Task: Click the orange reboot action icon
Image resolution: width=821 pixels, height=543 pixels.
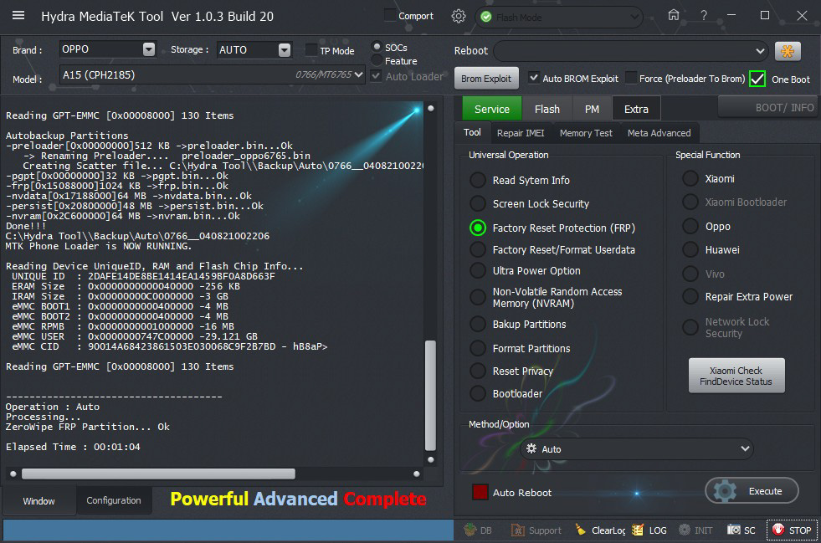Action: tap(787, 51)
